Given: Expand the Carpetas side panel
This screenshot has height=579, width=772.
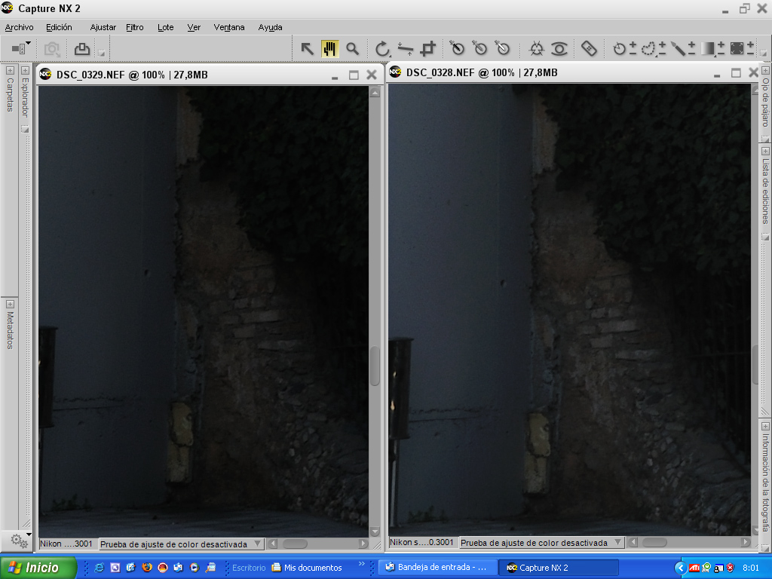Looking at the screenshot, I should [x=10, y=71].
